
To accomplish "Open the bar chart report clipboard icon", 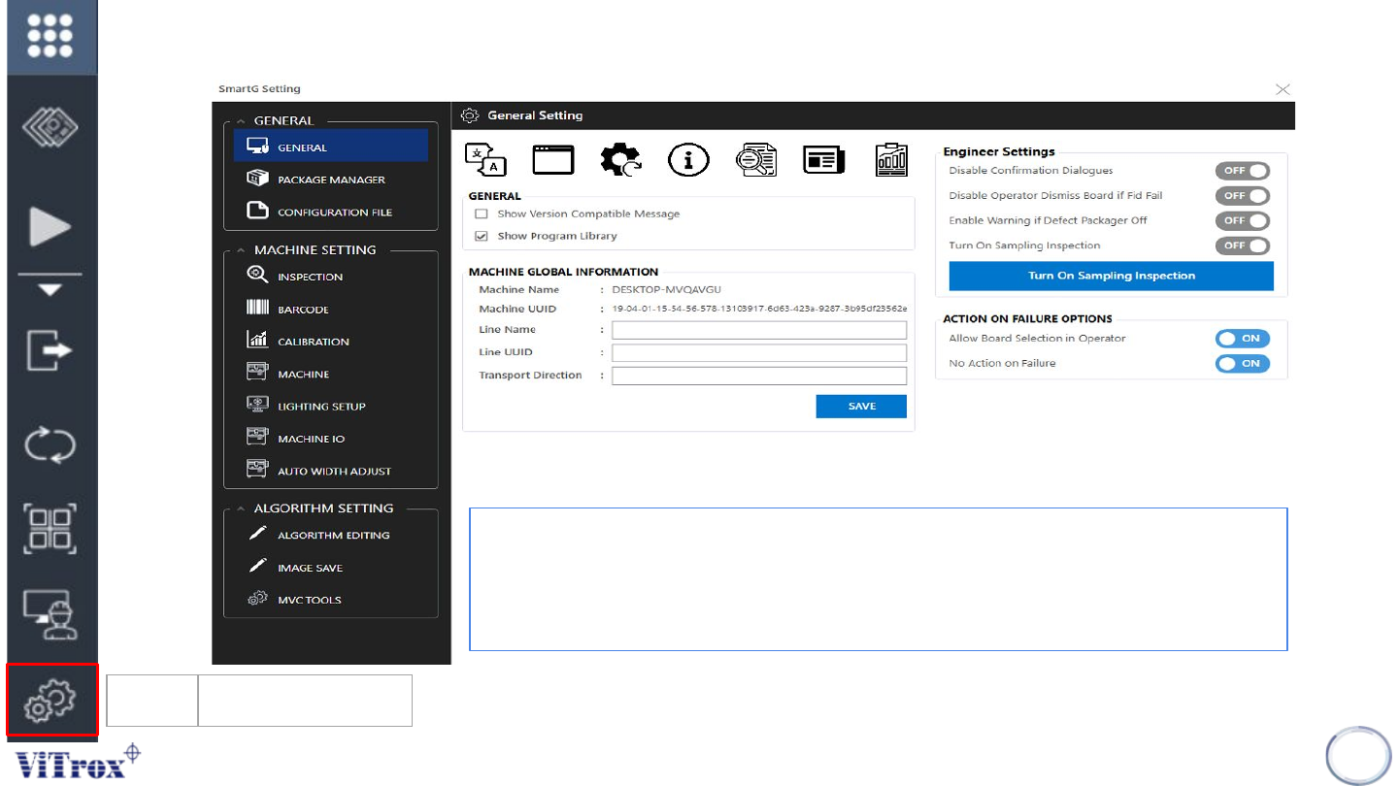I will tap(890, 160).
